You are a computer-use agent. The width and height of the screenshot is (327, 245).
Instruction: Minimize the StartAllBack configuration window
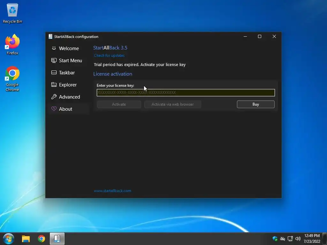(x=245, y=36)
